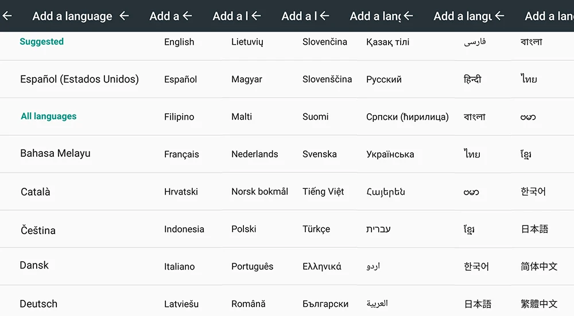574x316 pixels.
Task: Select Español (Estados Unidos) suggested language
Action: click(x=79, y=79)
